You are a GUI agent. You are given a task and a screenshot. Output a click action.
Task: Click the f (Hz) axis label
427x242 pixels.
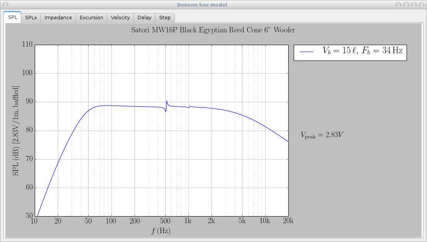[161, 231]
